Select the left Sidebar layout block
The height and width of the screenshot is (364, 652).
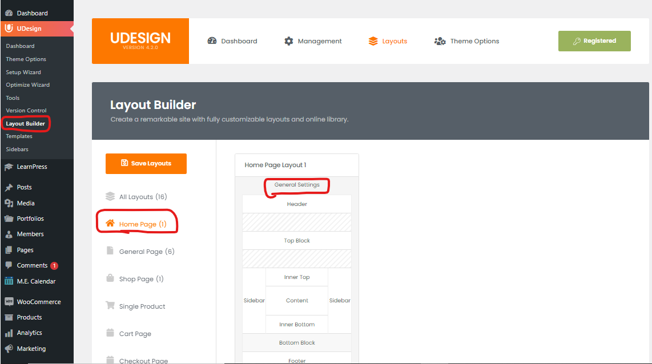(254, 301)
